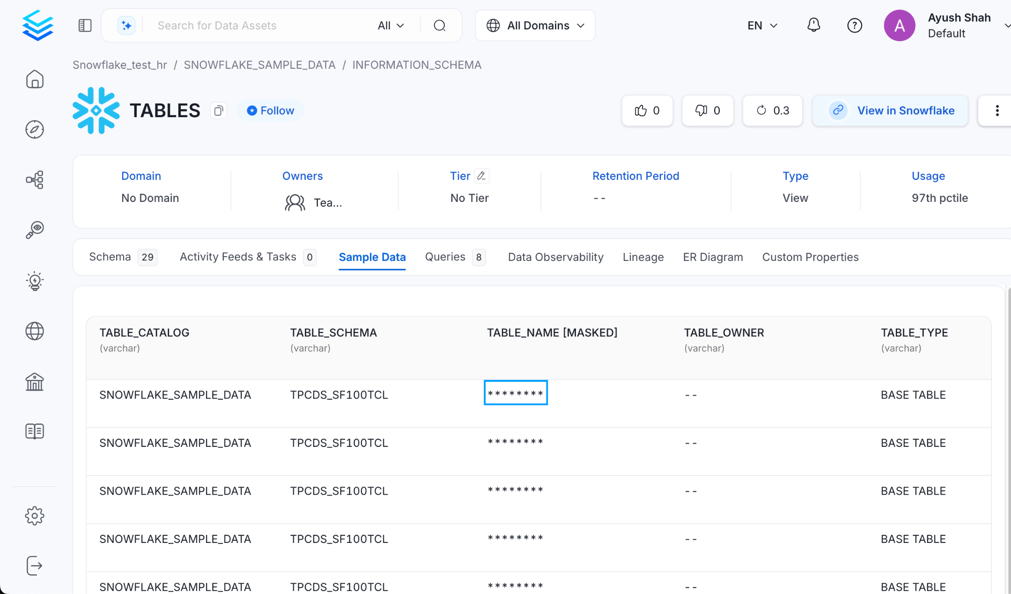Toggle Follow for the TABLES asset
Viewport: 1011px width, 594px height.
tap(270, 111)
